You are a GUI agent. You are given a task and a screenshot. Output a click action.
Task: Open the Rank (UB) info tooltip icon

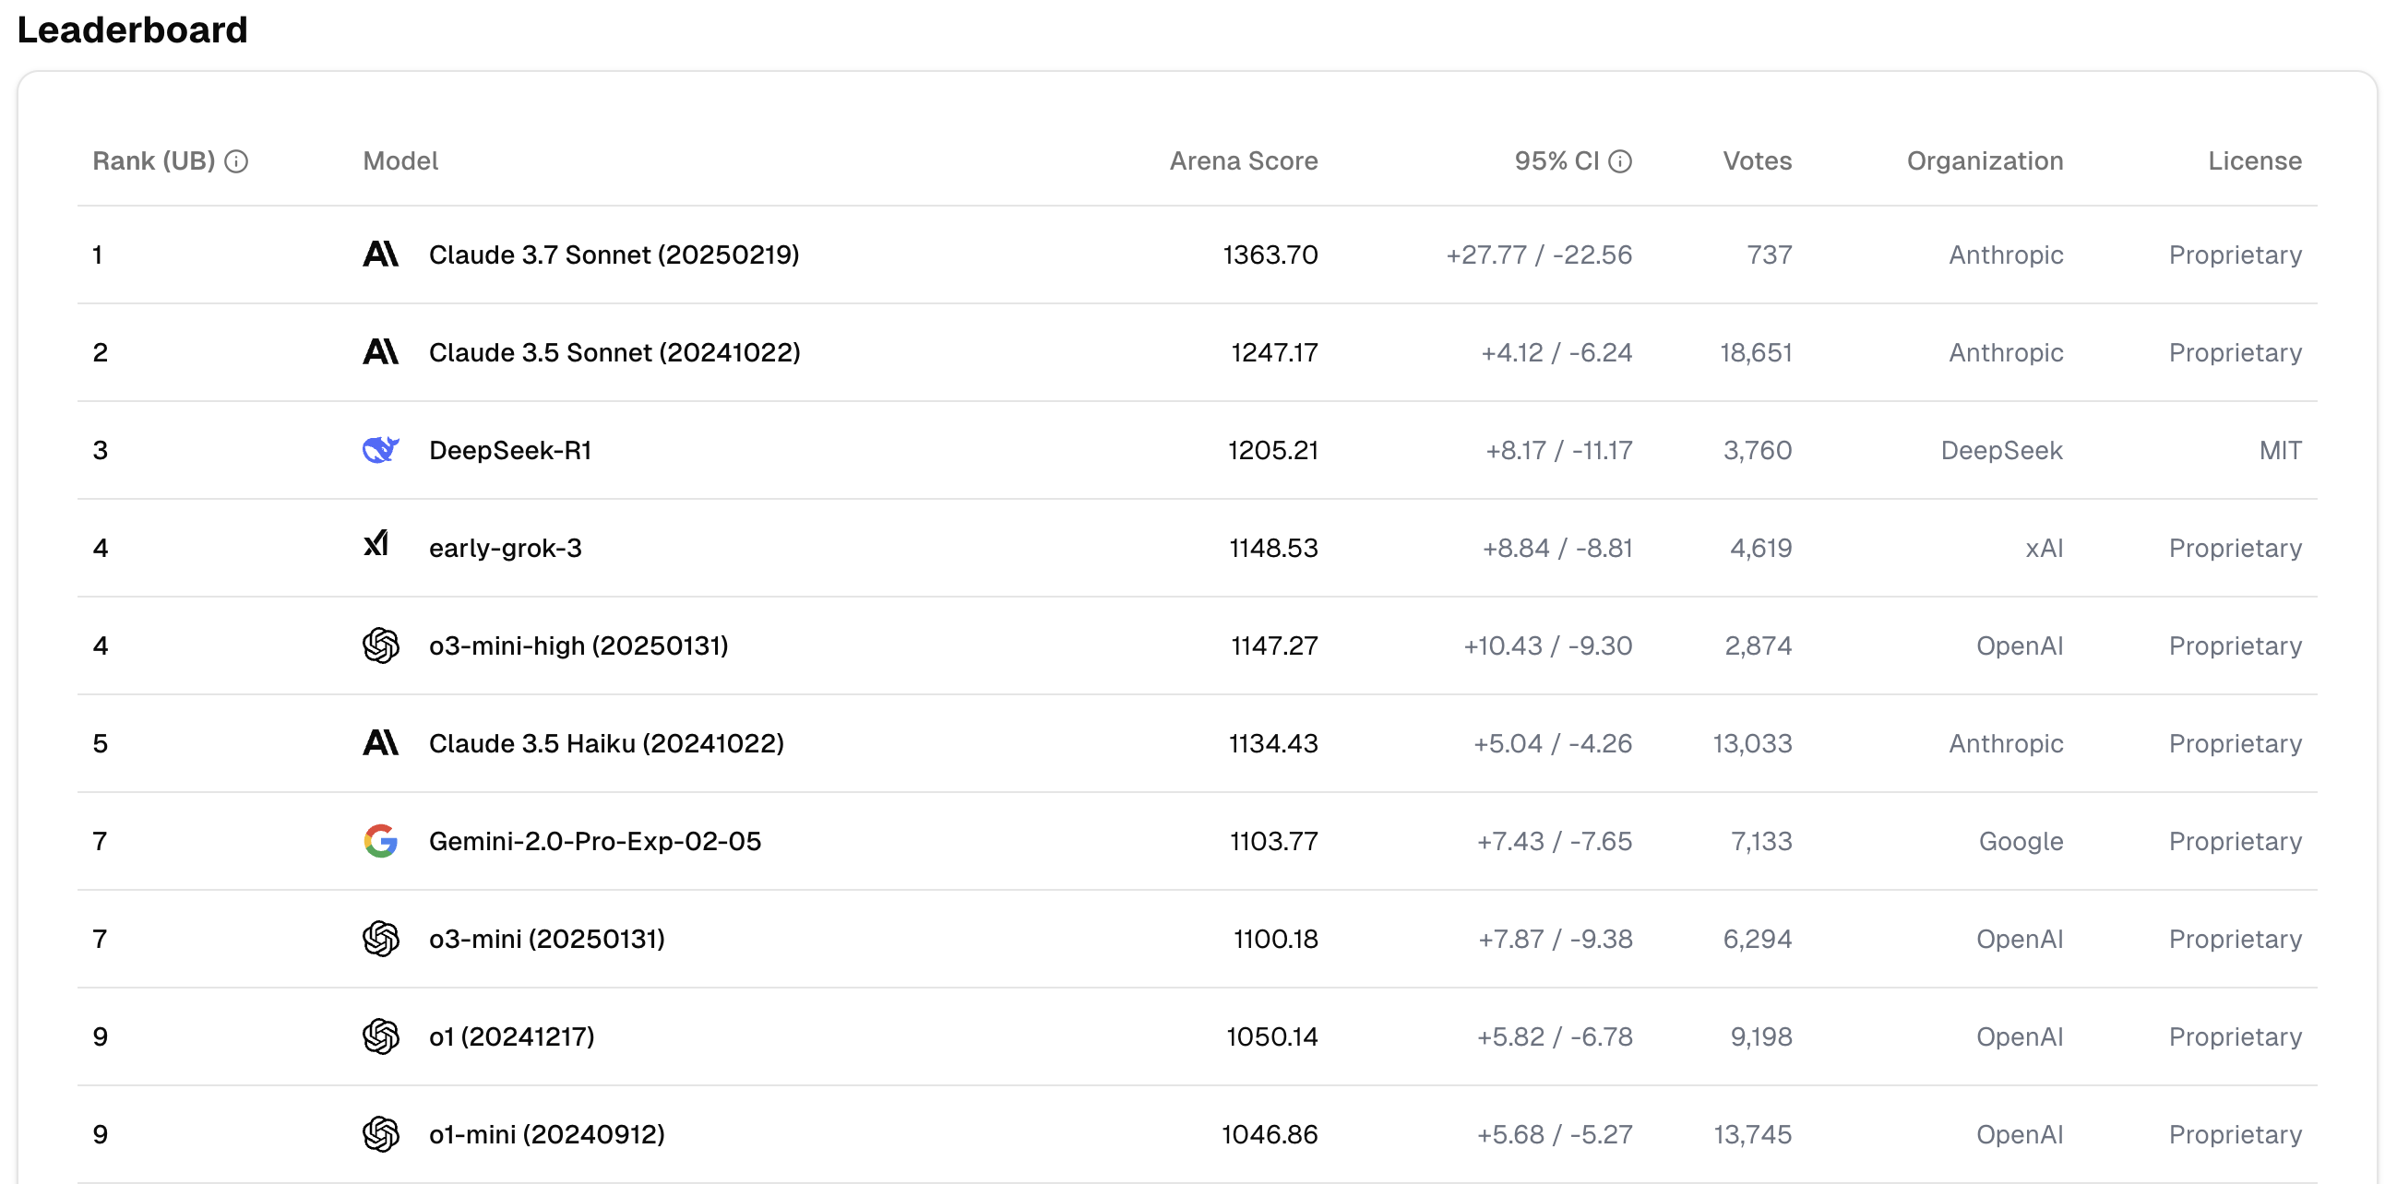[238, 160]
